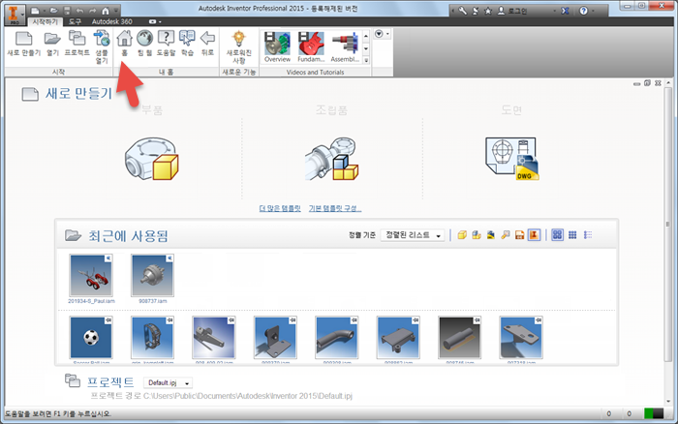Screen dimensions: 678x424
Task: Switch to large thumbnails view
Action: 557,234
